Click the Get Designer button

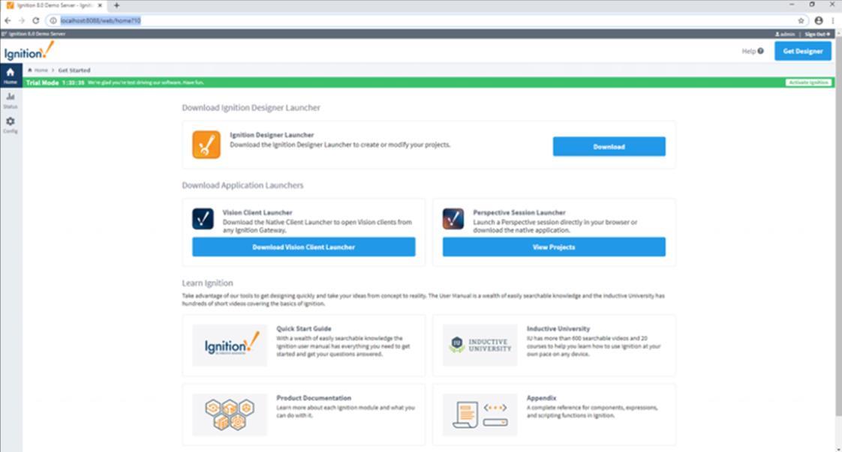pyautogui.click(x=803, y=51)
